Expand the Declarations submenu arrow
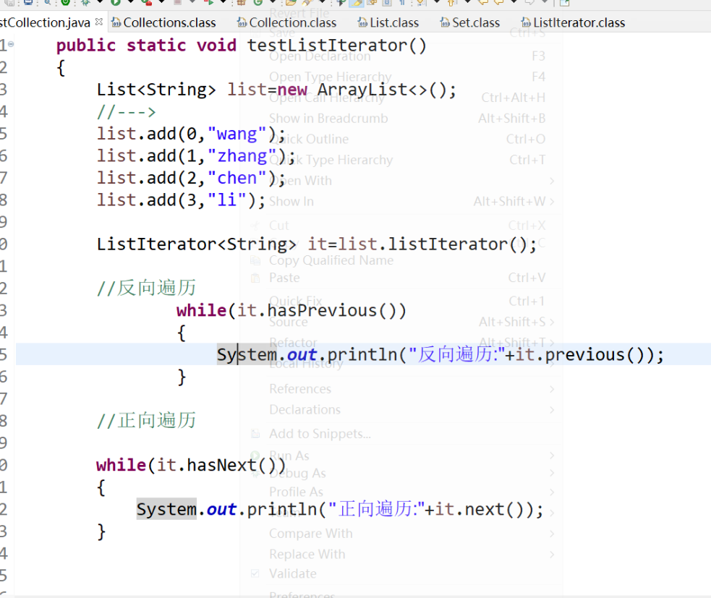711x598 pixels. point(552,409)
